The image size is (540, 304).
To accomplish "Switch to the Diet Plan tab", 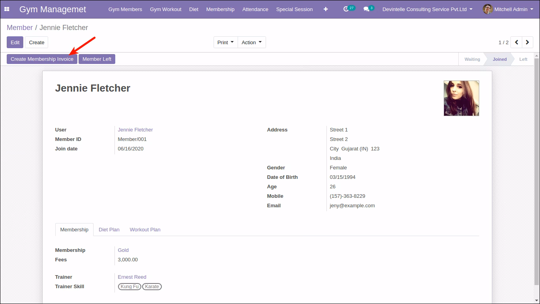I will 109,229.
